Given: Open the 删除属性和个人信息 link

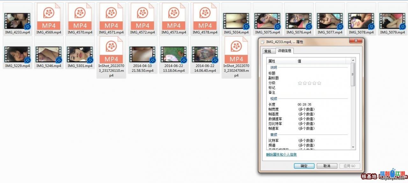Looking at the screenshot, I should point(281,155).
